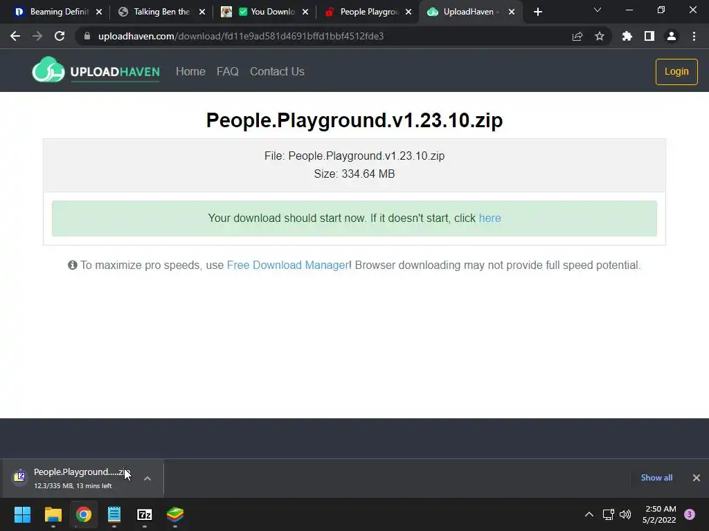
Task: Open the FAQ nav link
Action: 227,71
